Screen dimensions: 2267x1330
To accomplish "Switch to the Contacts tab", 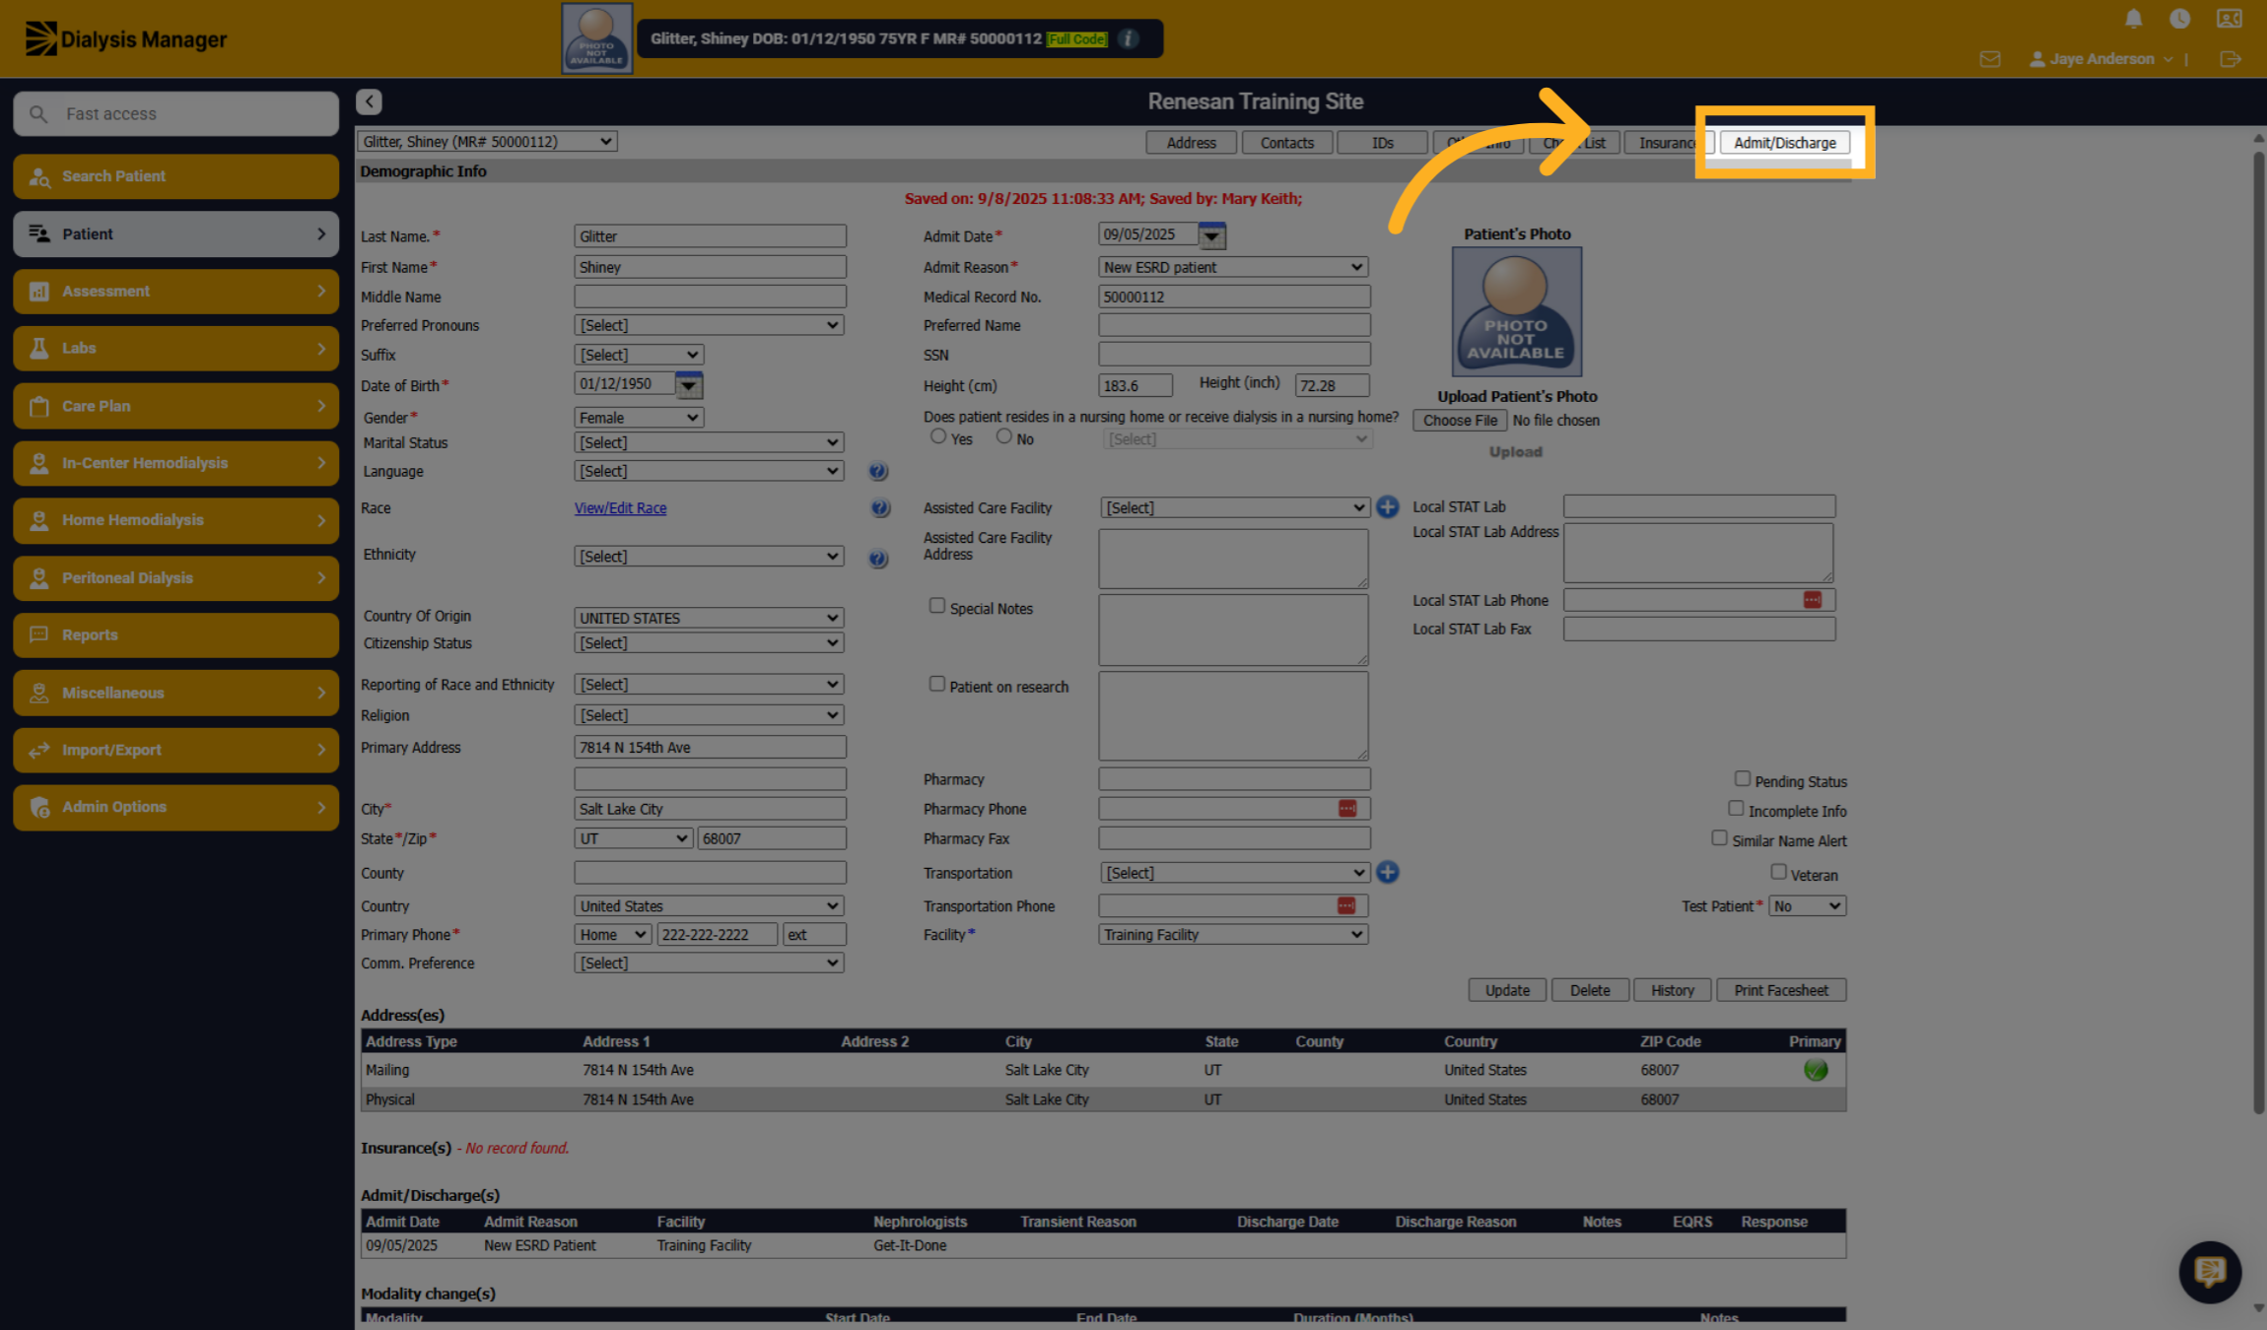I will click(1286, 143).
